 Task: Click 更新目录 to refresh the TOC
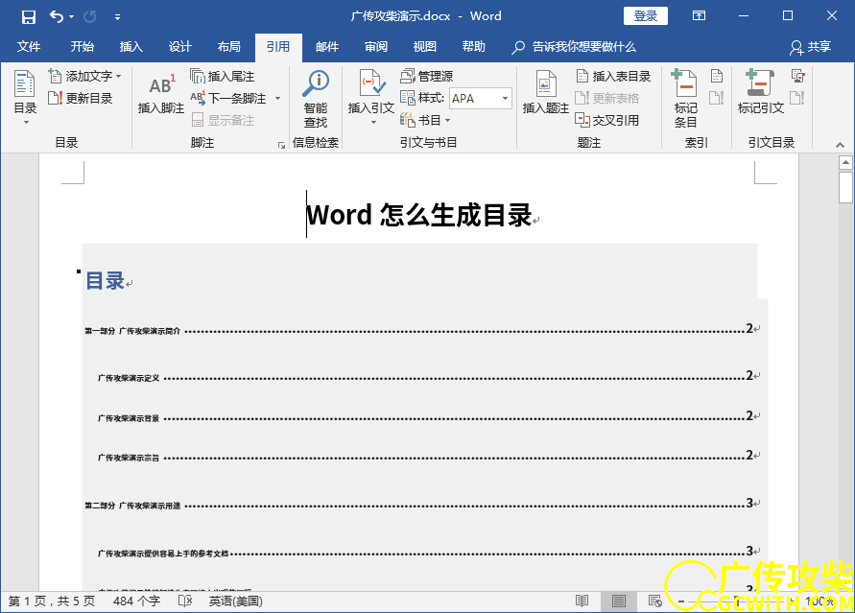81,99
